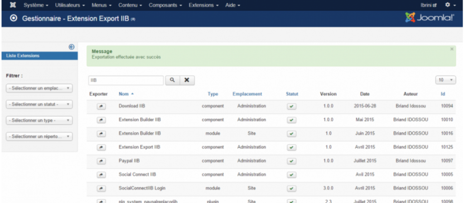
Task: Clear the search with the X button
Action: (187, 80)
